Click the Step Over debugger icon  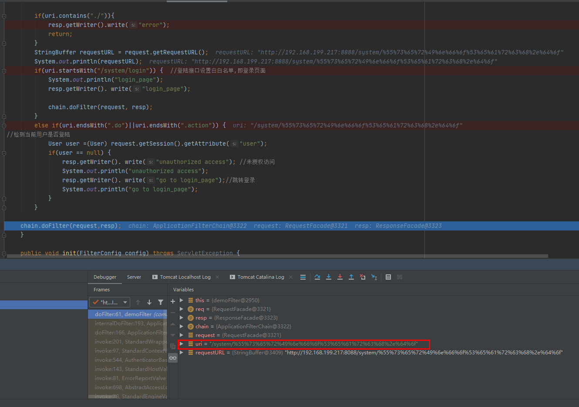click(x=317, y=277)
